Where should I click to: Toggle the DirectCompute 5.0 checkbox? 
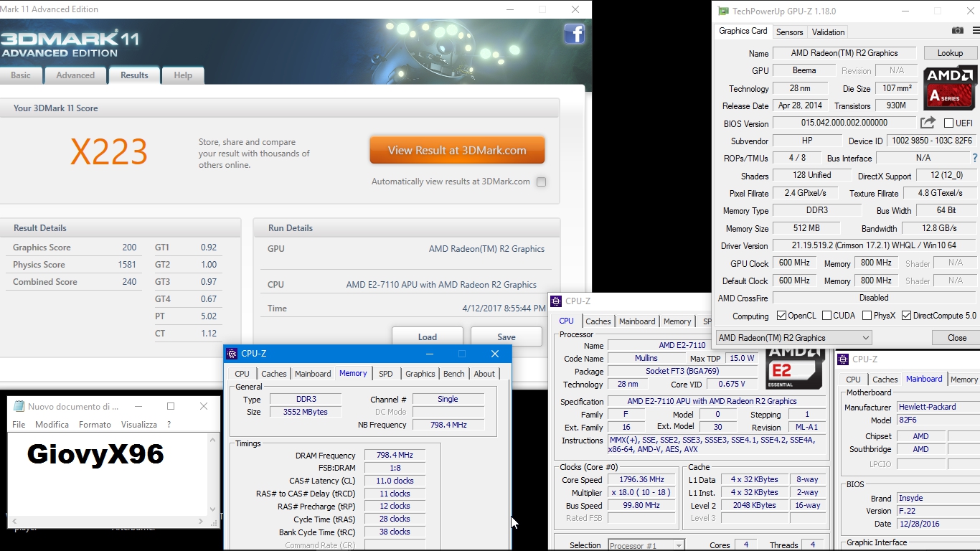(x=906, y=316)
